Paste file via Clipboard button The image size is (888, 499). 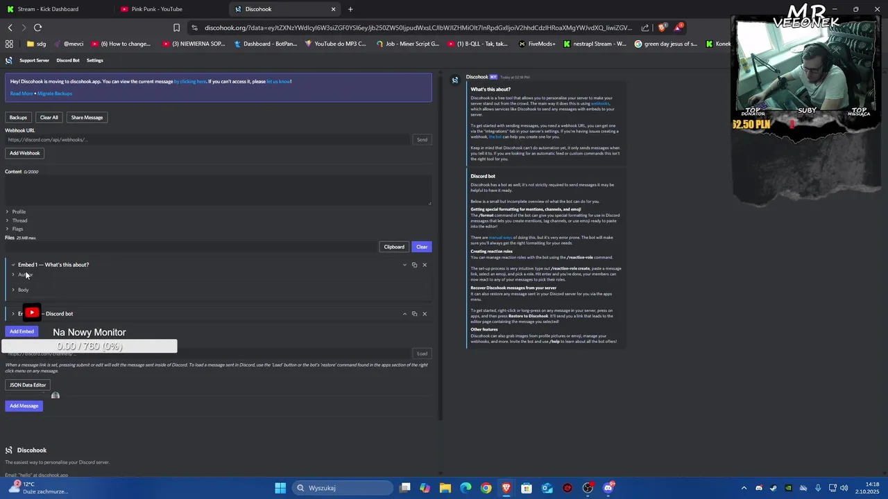394,247
